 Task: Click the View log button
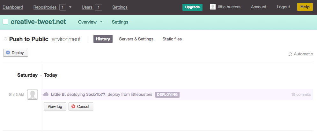[55, 106]
